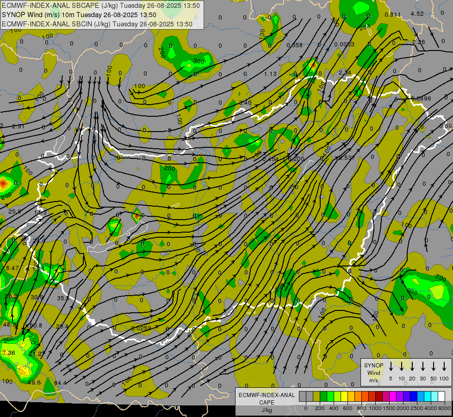Click the 'SYNOP Wind m/s' legend label

(x=373, y=373)
